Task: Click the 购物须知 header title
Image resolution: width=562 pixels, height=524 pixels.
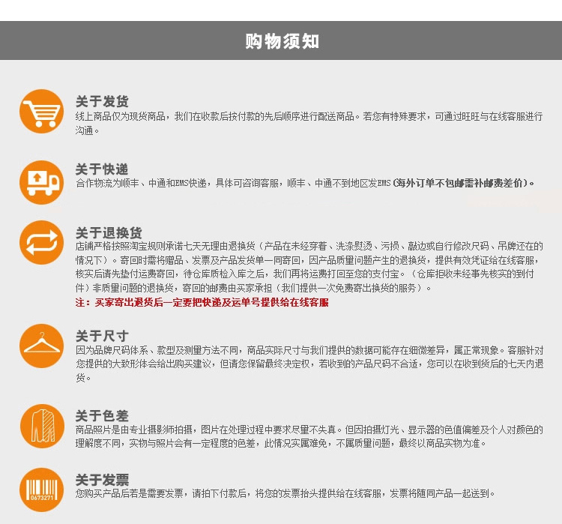Action: 282,41
